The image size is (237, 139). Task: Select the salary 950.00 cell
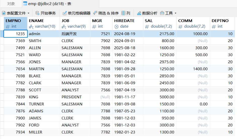coord(160,118)
